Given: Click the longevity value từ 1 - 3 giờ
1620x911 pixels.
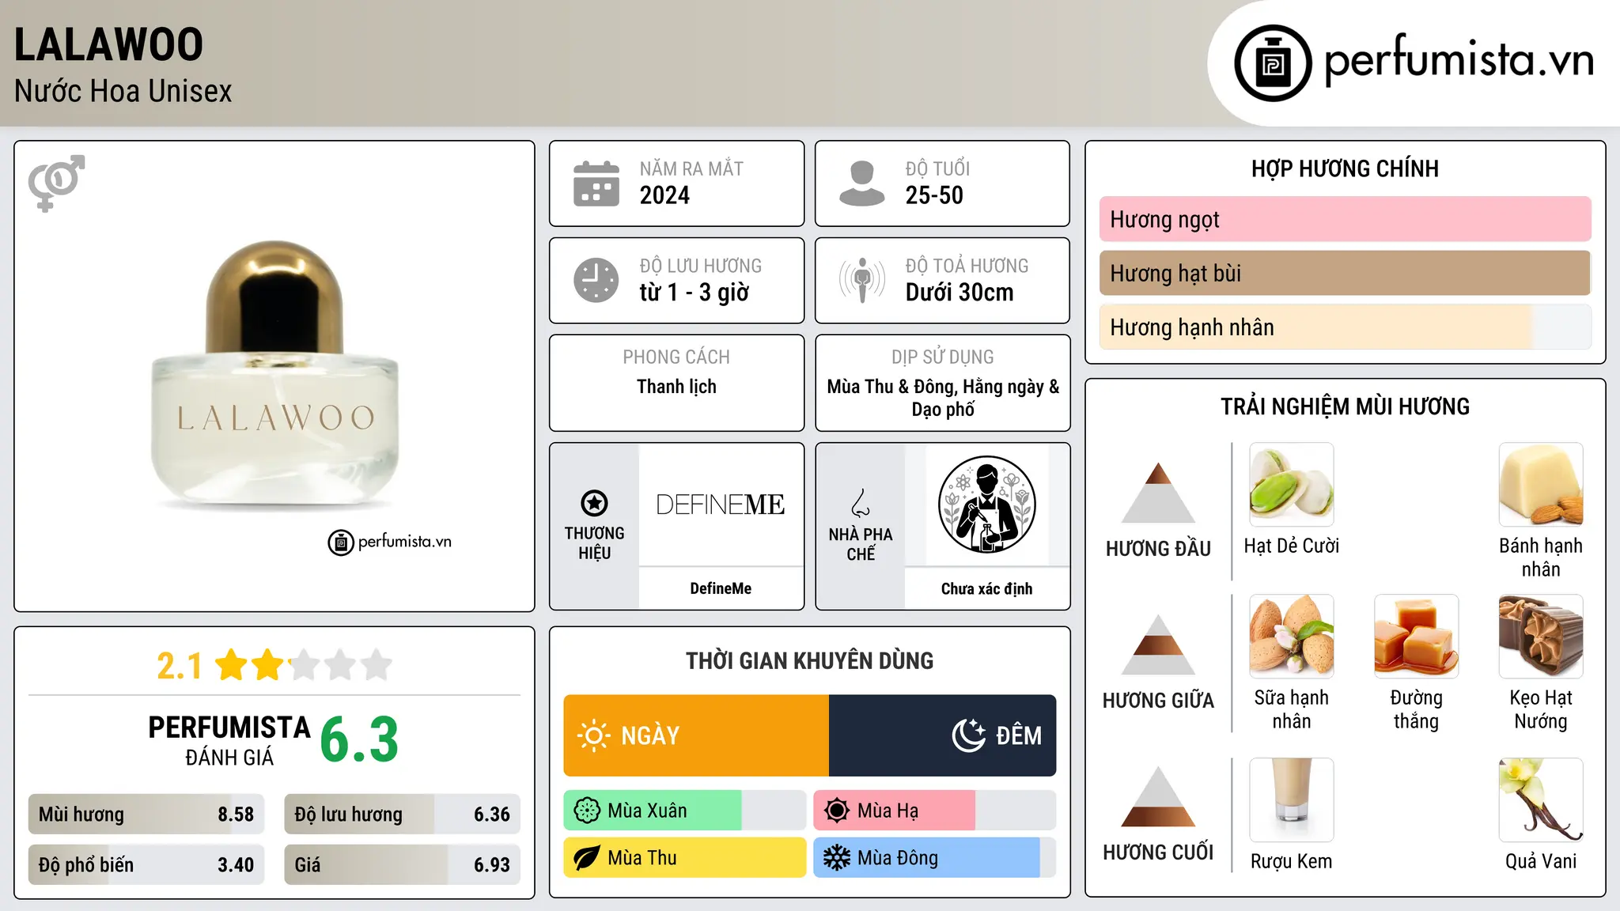Looking at the screenshot, I should point(694,293).
